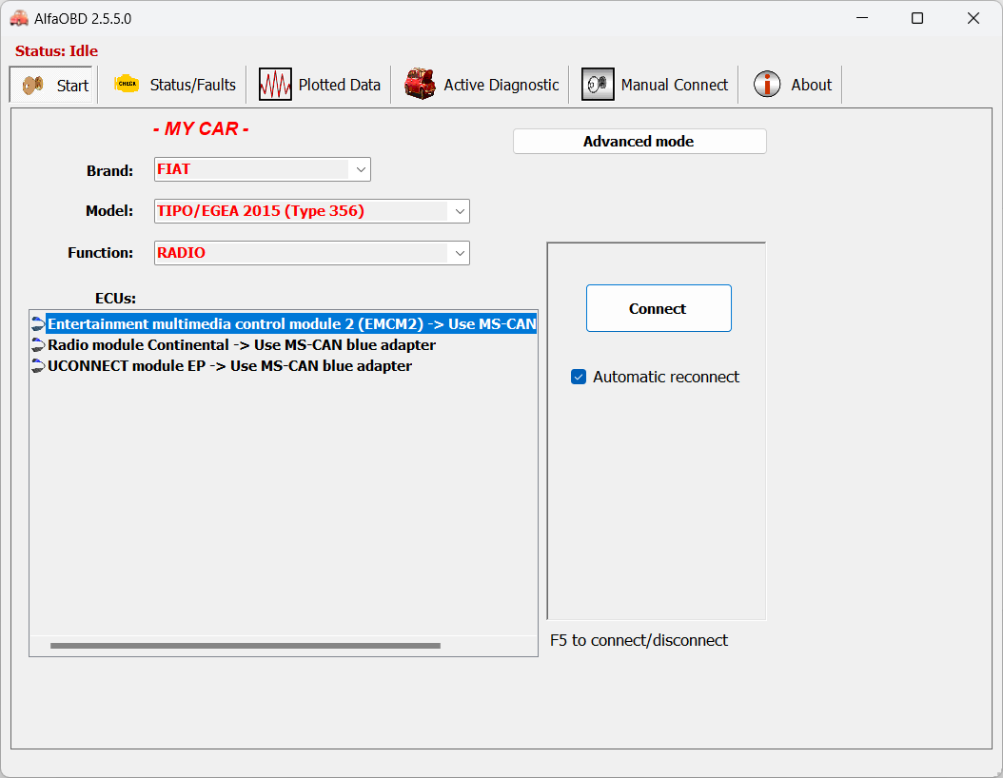
Task: Click the Manual Connect plug icon
Action: pos(598,85)
